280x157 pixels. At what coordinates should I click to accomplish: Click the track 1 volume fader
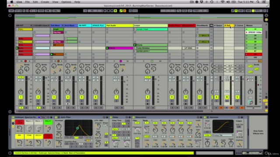(29, 79)
